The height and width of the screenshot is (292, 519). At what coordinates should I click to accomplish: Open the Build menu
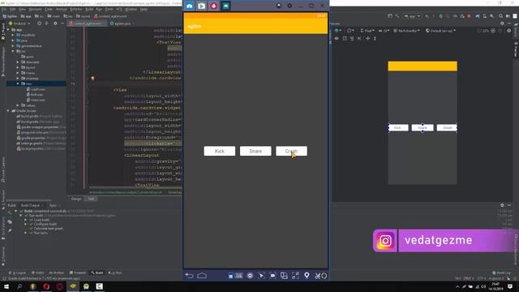(x=89, y=9)
